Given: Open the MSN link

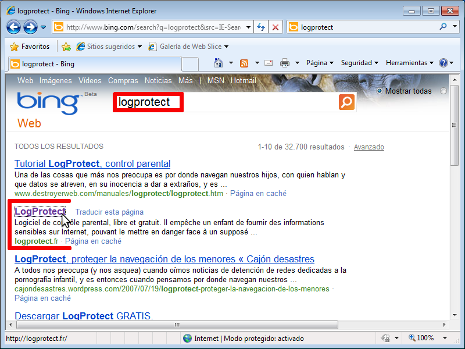Looking at the screenshot, I should pyautogui.click(x=216, y=80).
